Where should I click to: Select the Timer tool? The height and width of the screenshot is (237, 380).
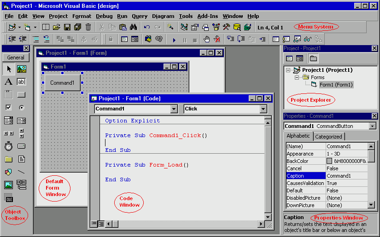9,146
